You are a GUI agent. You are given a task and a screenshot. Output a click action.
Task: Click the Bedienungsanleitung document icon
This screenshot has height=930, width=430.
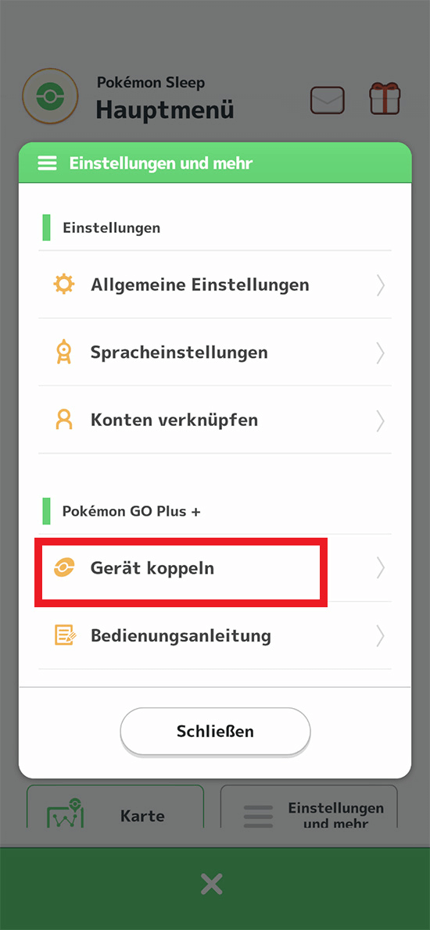64,636
